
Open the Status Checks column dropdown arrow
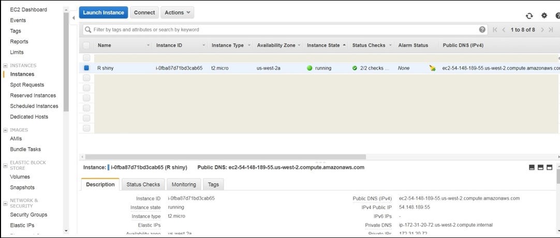[390, 45]
